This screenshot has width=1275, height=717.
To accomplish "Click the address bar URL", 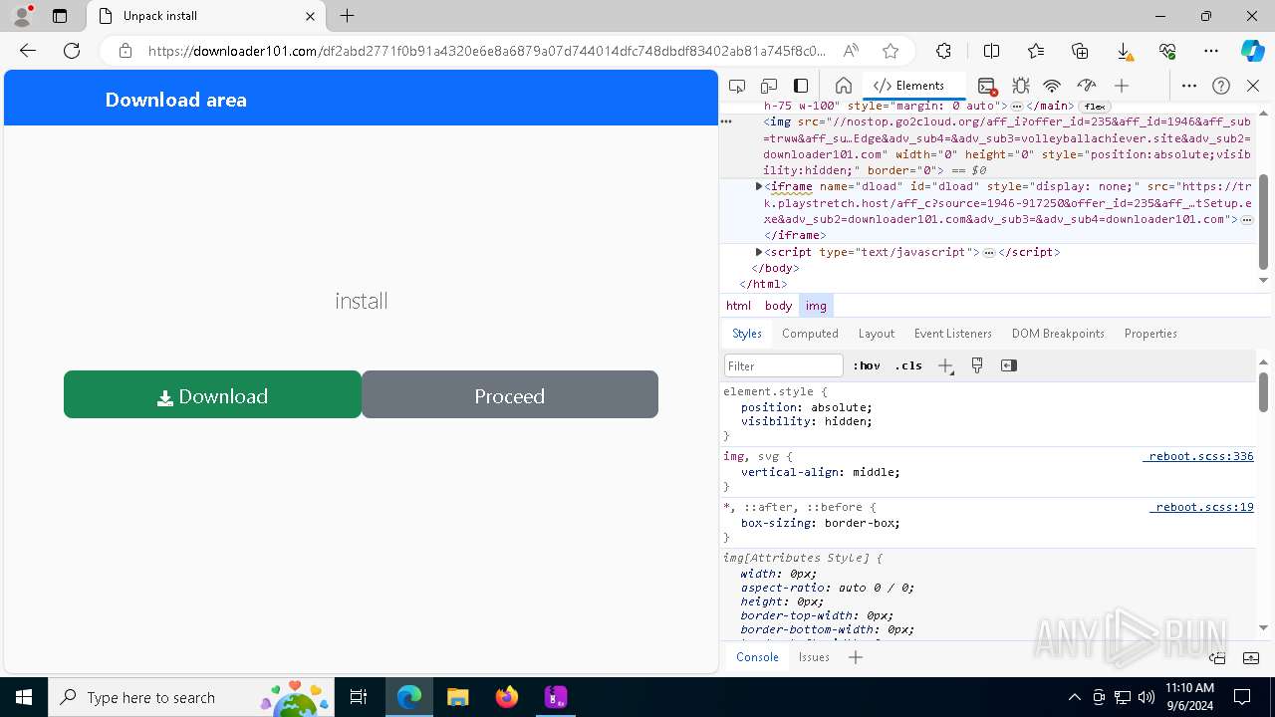I will click(487, 51).
